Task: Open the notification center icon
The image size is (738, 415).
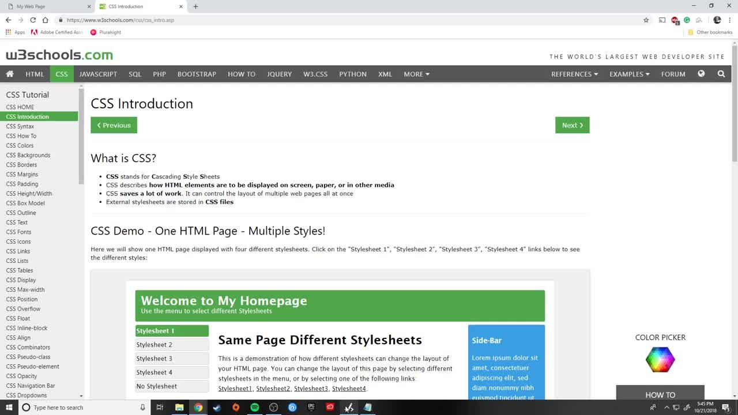Action: (726, 408)
